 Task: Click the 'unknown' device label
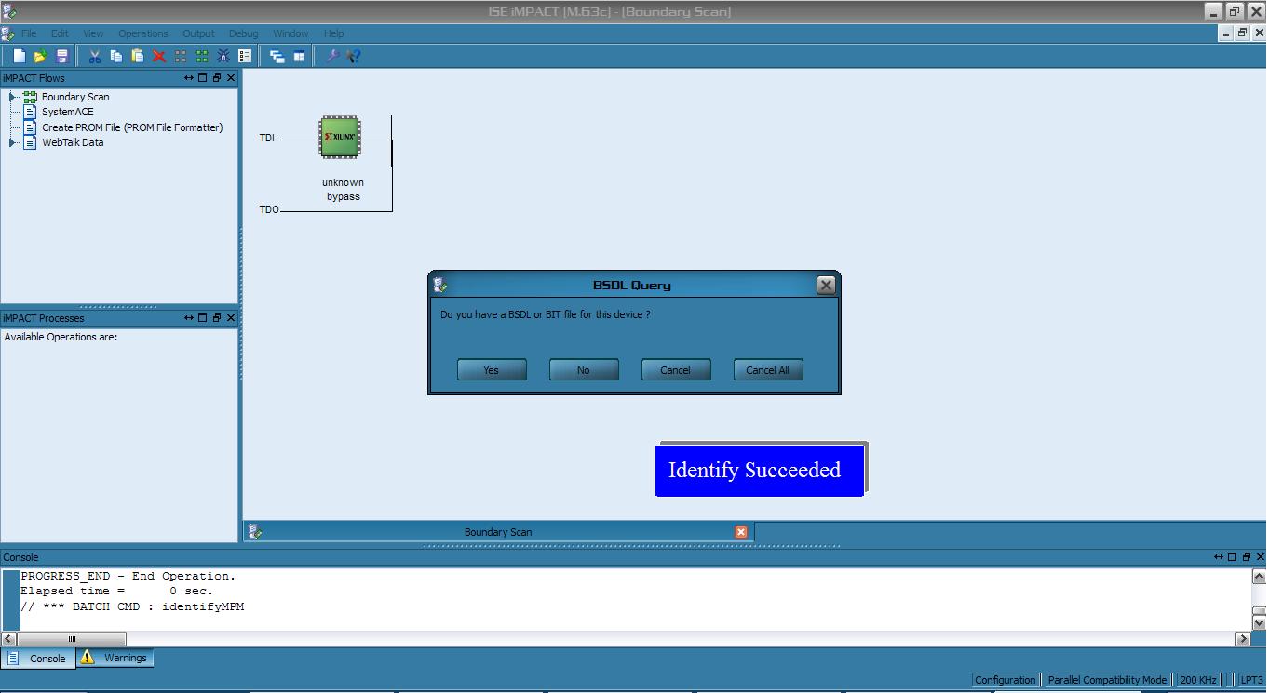pos(343,182)
